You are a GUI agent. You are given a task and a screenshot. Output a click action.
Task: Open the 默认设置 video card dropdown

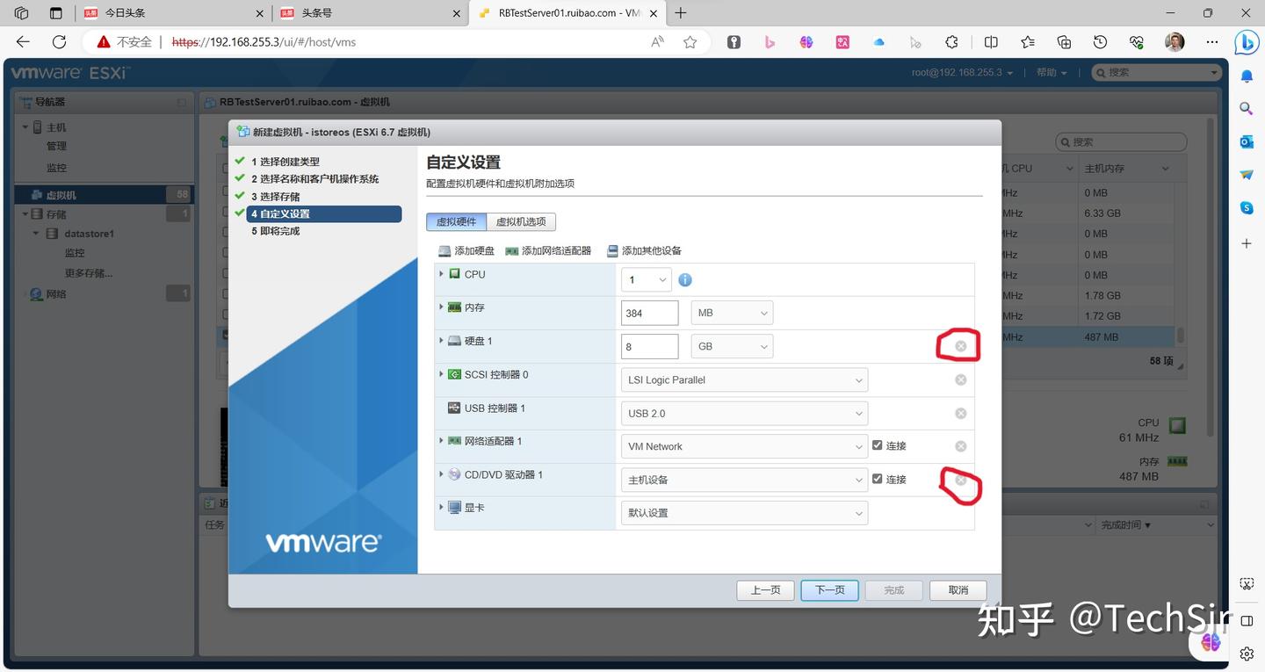click(744, 513)
